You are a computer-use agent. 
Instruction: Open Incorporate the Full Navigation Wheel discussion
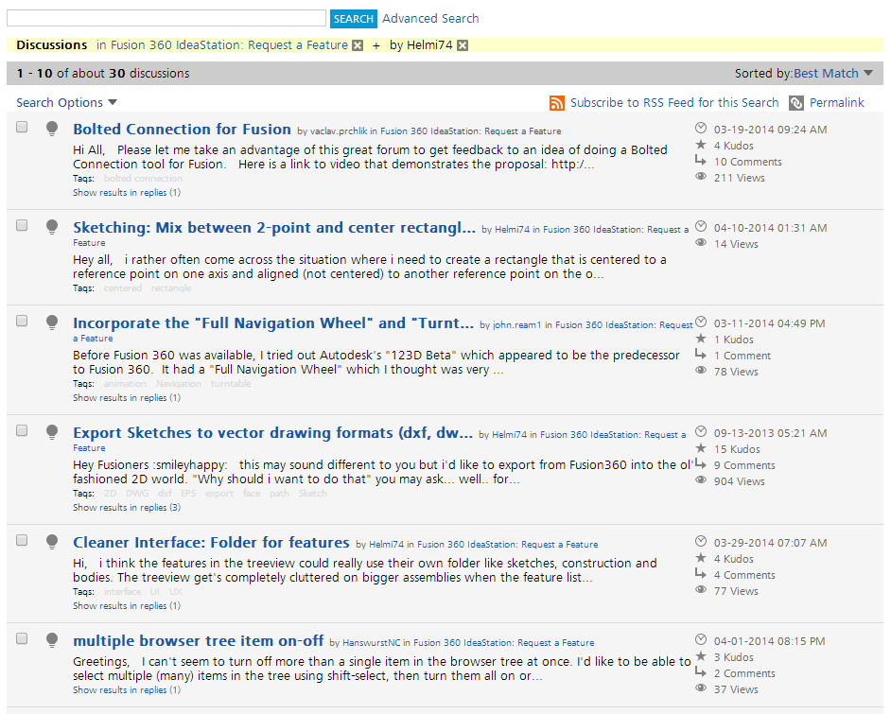272,323
